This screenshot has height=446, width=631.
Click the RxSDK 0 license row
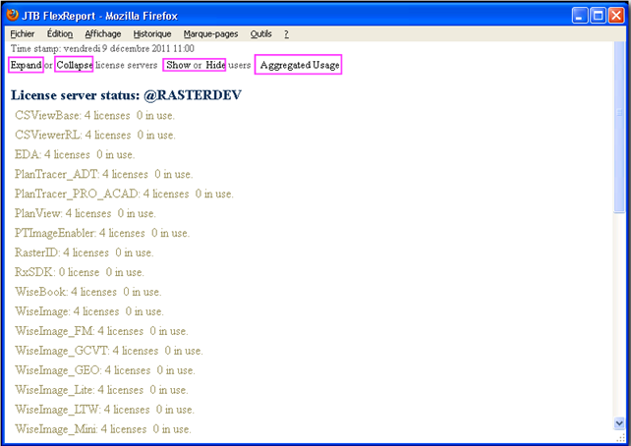[80, 273]
